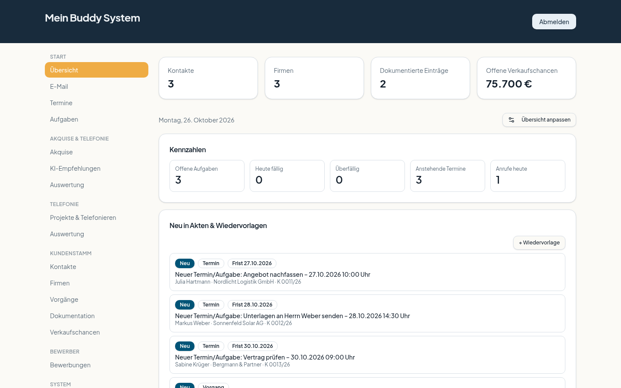
Task: Click the Frist 28.10.2026 badge
Action: pos(252,305)
